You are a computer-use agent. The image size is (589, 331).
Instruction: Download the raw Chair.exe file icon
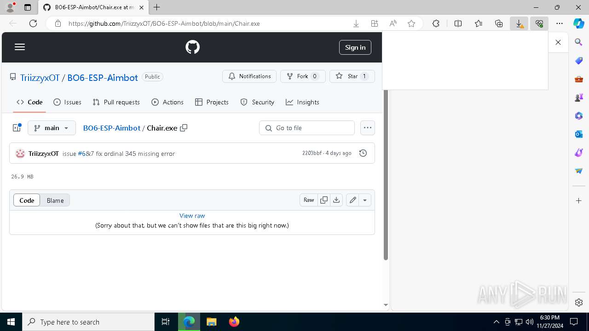[336, 200]
